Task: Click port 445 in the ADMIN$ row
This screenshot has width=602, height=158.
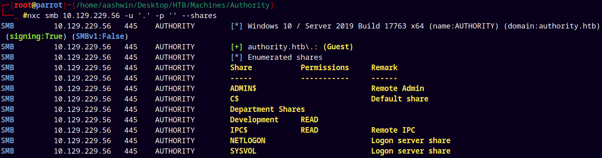Action: pyautogui.click(x=131, y=89)
